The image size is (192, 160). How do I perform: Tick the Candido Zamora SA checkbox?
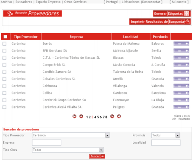click(x=4, y=72)
